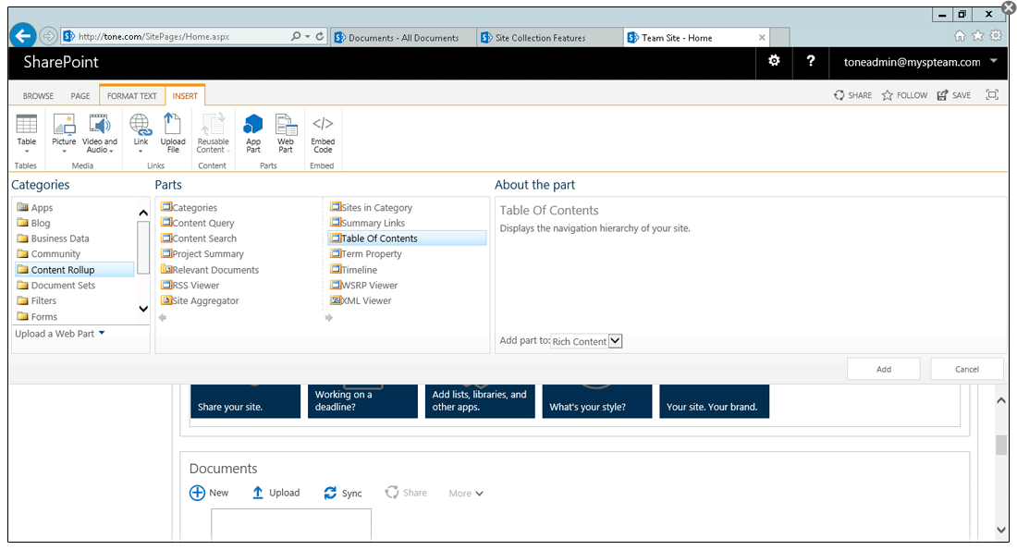1017x550 pixels.
Task: Open the toneadmin account menu
Action: [920, 62]
